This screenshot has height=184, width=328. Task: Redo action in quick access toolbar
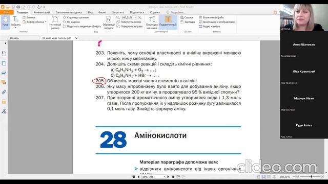point(34,7)
